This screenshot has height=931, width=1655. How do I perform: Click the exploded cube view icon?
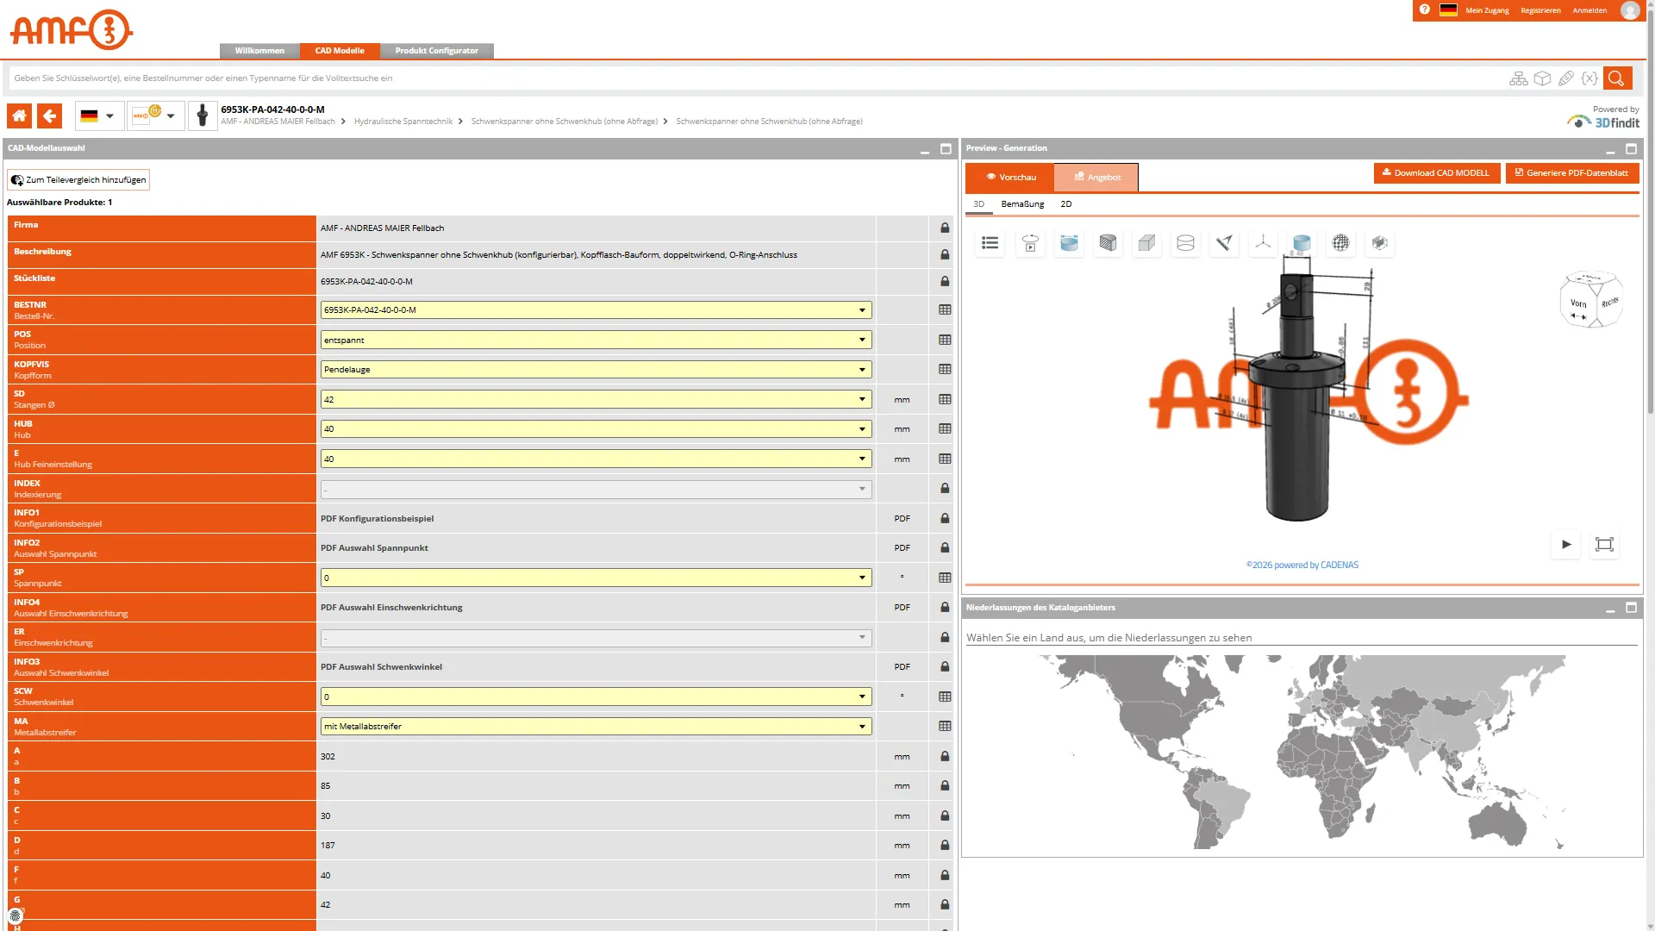tap(1379, 243)
